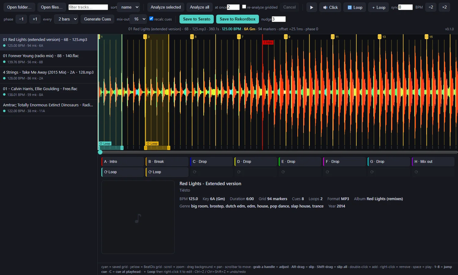458x275 pixels.
Task: Jump to cue F · Drop
Action: [x=344, y=162]
